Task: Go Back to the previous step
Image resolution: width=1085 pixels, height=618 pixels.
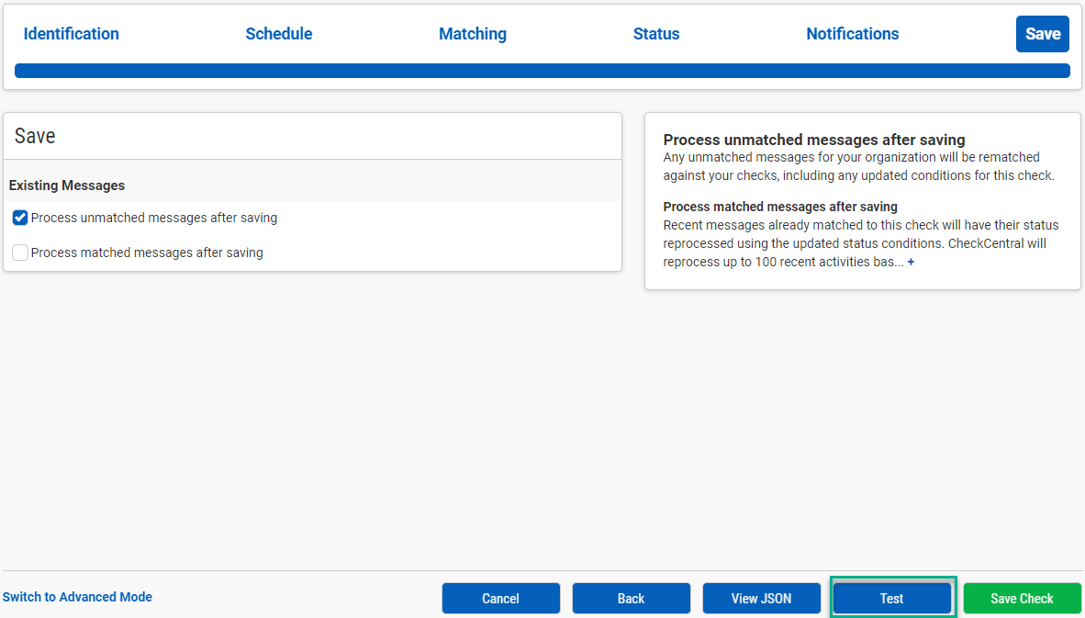Action: [631, 598]
